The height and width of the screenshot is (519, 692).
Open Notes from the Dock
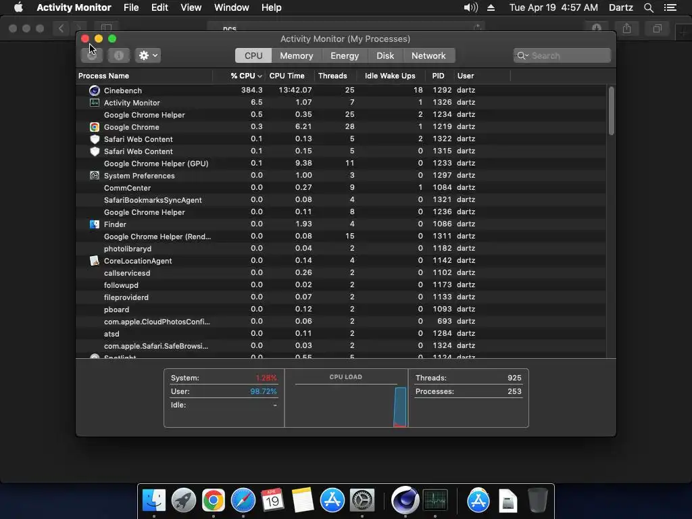click(302, 501)
